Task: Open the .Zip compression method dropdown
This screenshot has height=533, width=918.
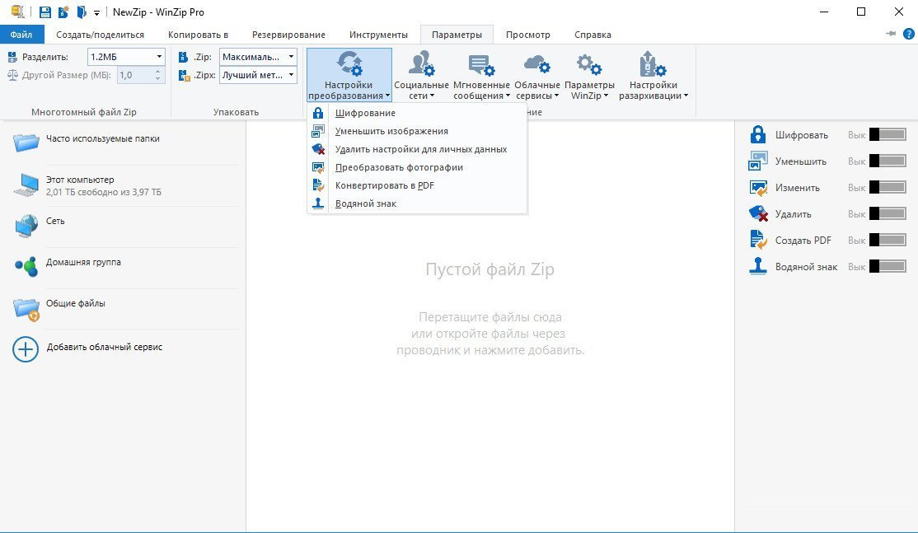Action: [x=291, y=57]
